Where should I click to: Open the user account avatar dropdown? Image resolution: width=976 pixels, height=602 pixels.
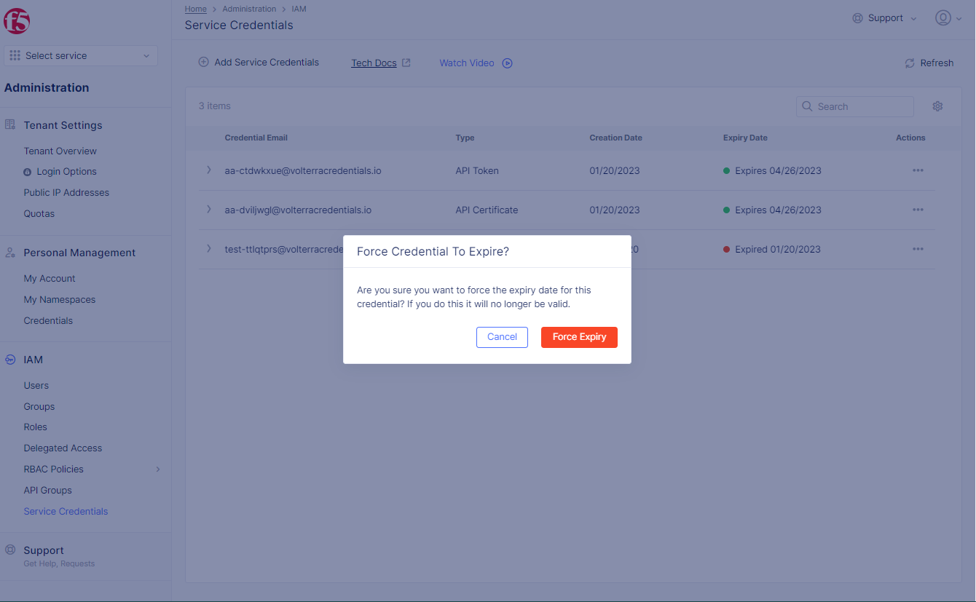(943, 17)
